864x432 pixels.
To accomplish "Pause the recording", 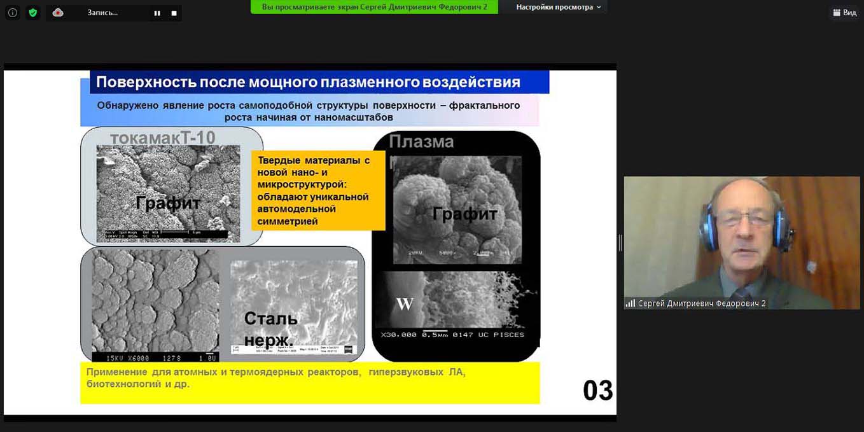I will [157, 13].
